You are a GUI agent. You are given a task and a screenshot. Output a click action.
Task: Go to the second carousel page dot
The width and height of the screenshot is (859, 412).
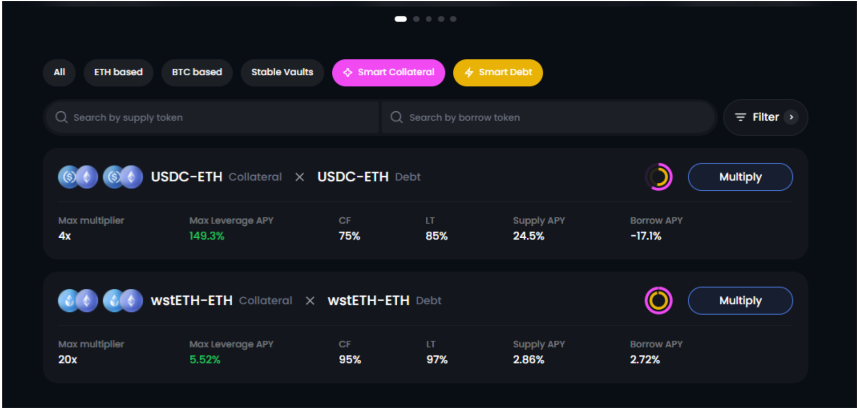[x=416, y=19]
